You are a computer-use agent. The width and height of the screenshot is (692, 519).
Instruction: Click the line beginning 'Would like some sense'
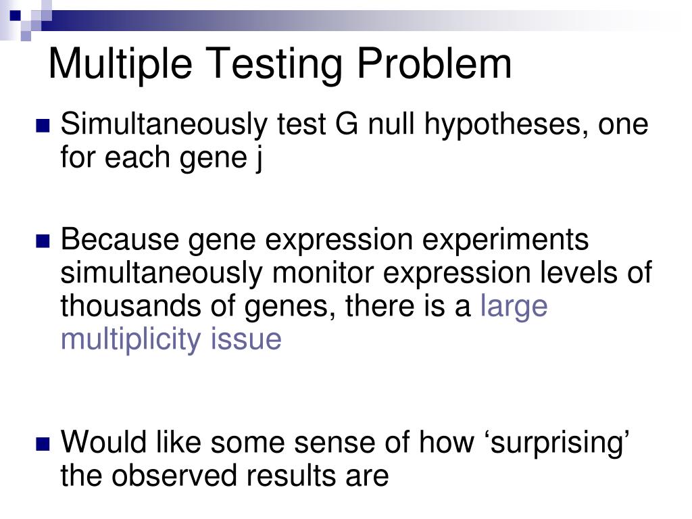click(x=345, y=443)
